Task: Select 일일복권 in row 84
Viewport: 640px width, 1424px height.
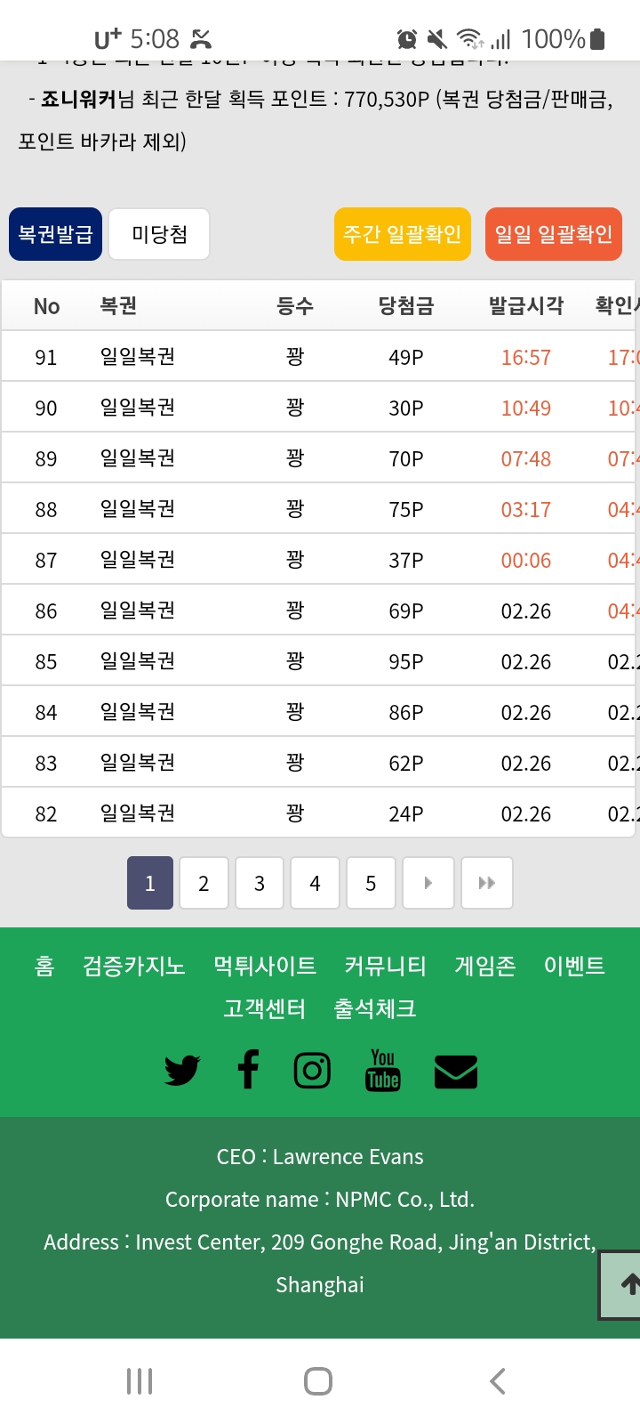Action: click(138, 712)
